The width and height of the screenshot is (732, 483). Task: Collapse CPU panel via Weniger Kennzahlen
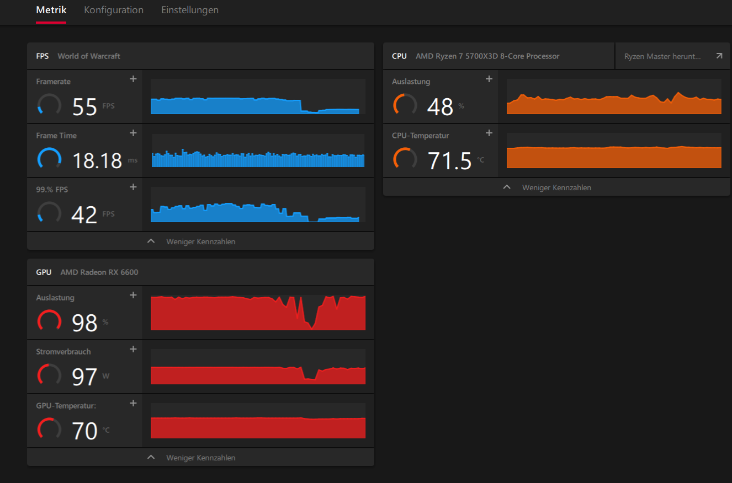(556, 187)
